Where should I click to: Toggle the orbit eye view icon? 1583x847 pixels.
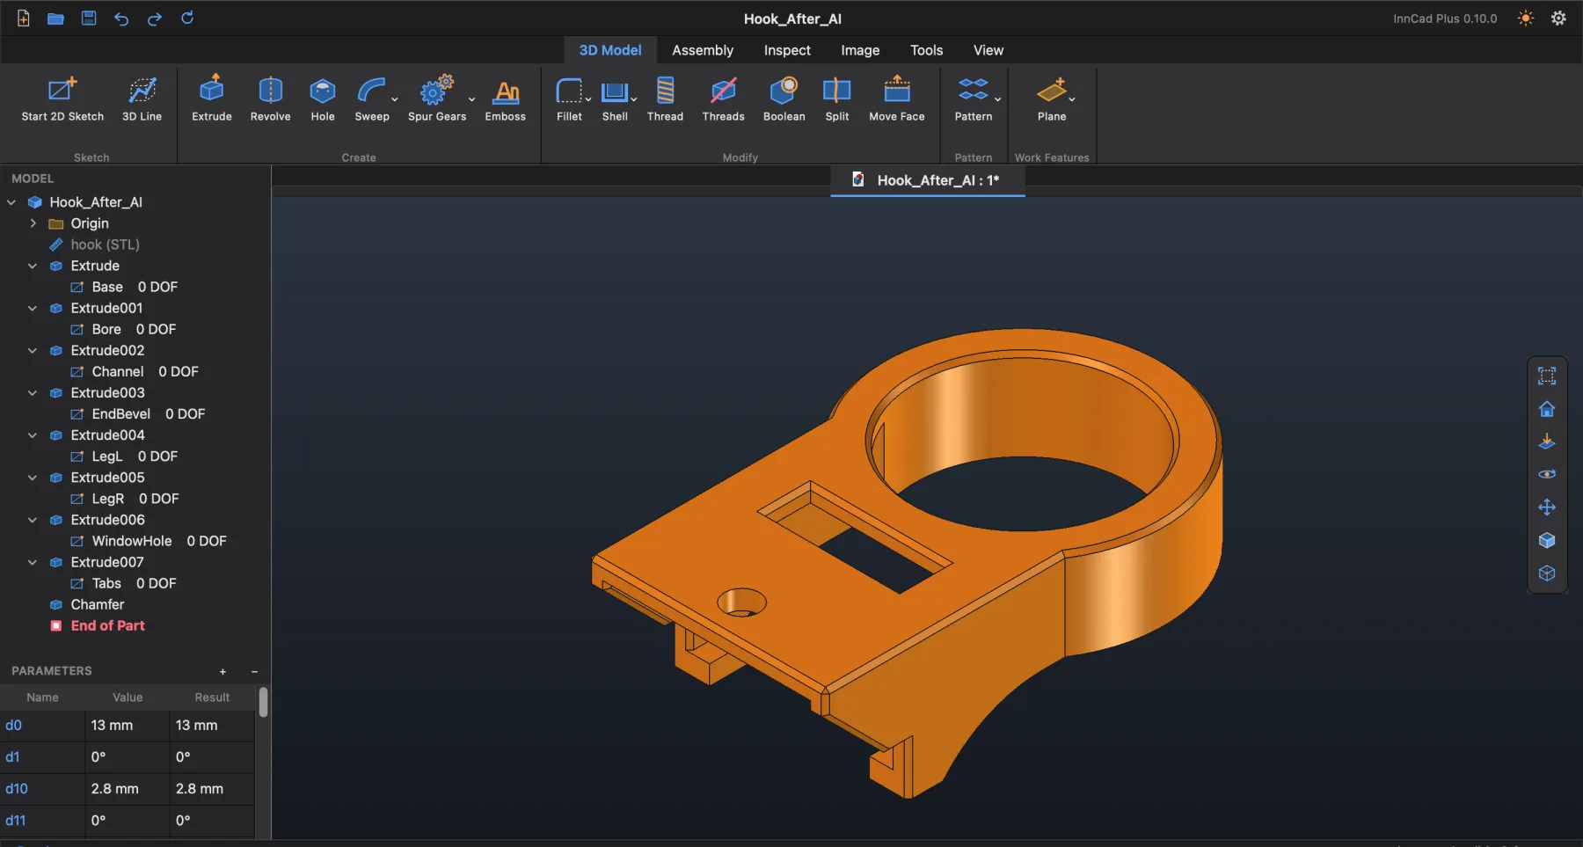1547,474
